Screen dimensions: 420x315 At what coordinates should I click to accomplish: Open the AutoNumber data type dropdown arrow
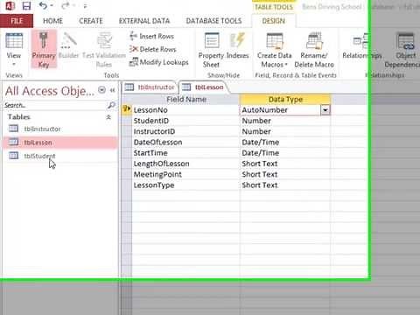tap(325, 110)
